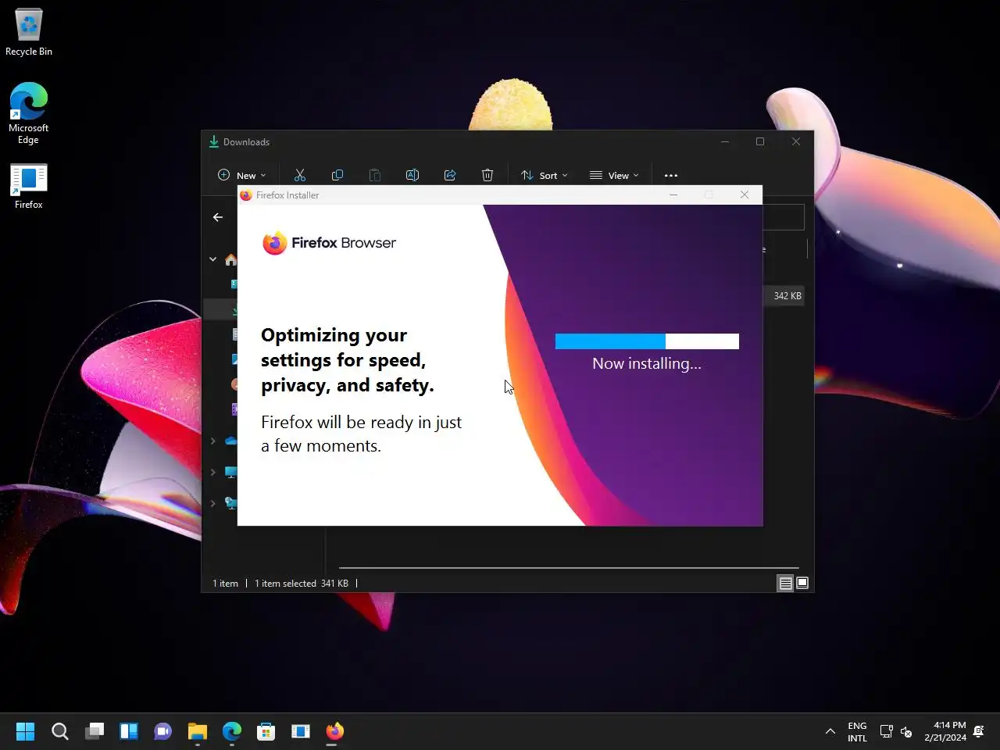The width and height of the screenshot is (1000, 750).
Task: Click the Delete trash can icon
Action: coord(487,175)
